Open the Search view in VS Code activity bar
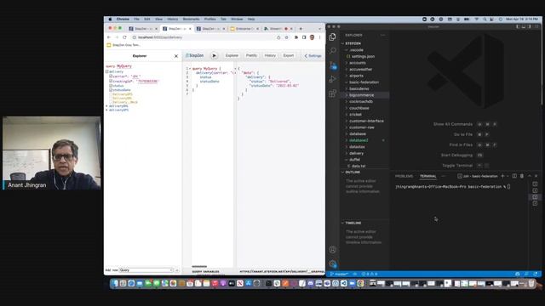 pos(333,51)
